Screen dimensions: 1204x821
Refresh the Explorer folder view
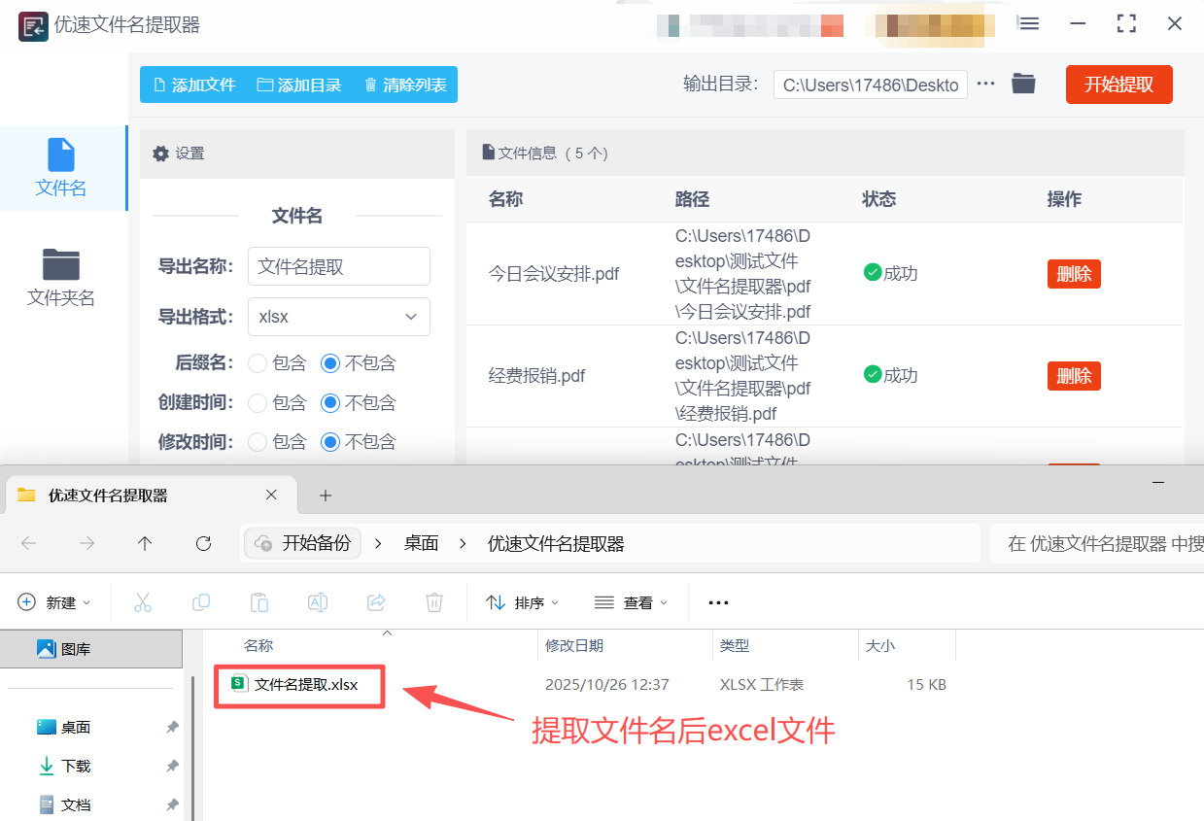[203, 543]
